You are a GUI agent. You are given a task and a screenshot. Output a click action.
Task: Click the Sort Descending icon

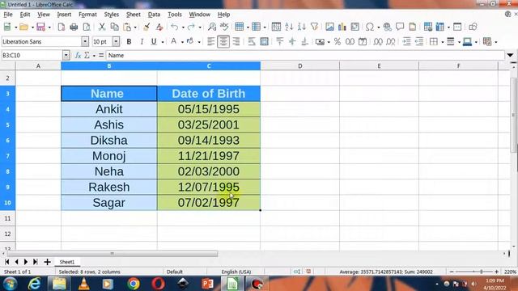301,27
